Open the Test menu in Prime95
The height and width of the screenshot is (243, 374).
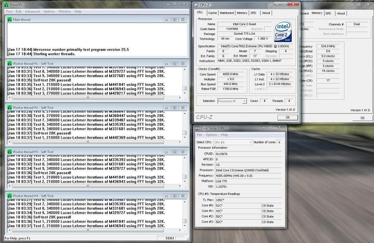pos(9,11)
